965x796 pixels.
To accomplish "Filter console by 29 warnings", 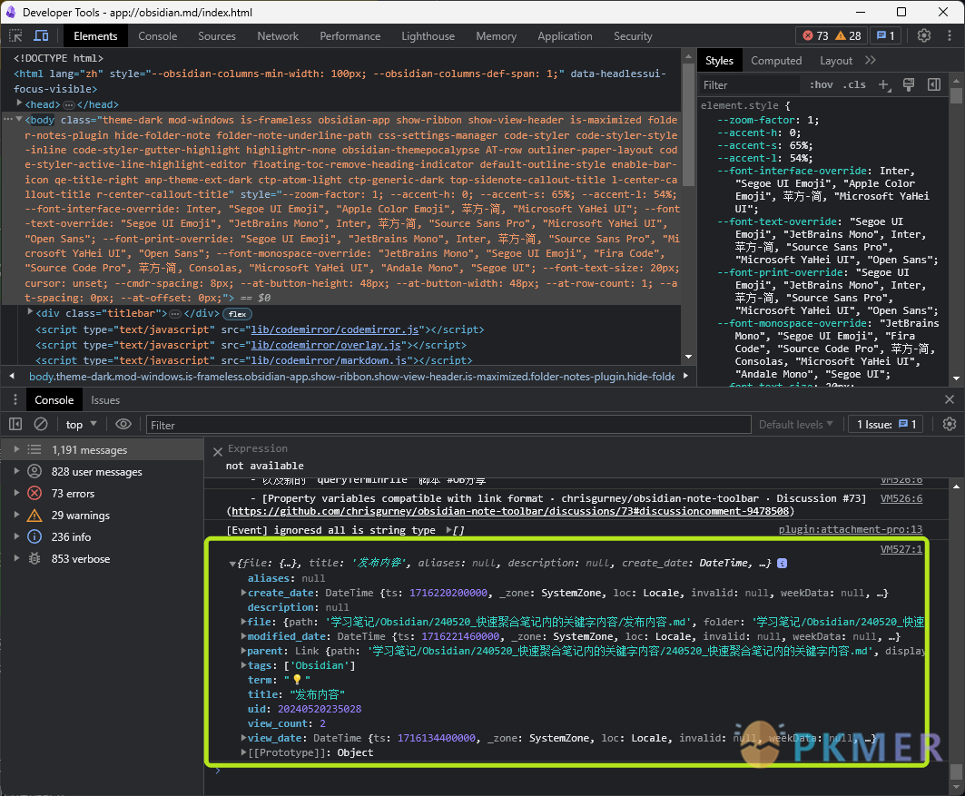I will pos(103,515).
